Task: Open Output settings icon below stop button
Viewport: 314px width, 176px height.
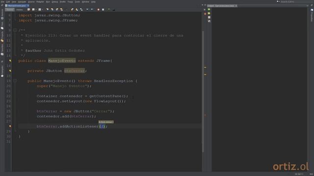Action: click(x=209, y=21)
